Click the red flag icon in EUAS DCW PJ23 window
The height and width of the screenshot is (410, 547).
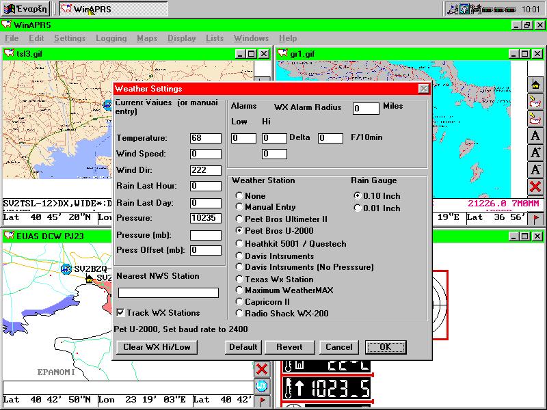262,401
